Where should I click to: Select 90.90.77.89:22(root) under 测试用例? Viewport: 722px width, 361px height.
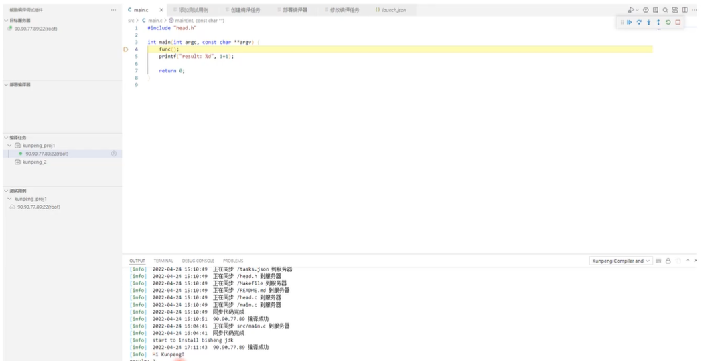coord(39,207)
